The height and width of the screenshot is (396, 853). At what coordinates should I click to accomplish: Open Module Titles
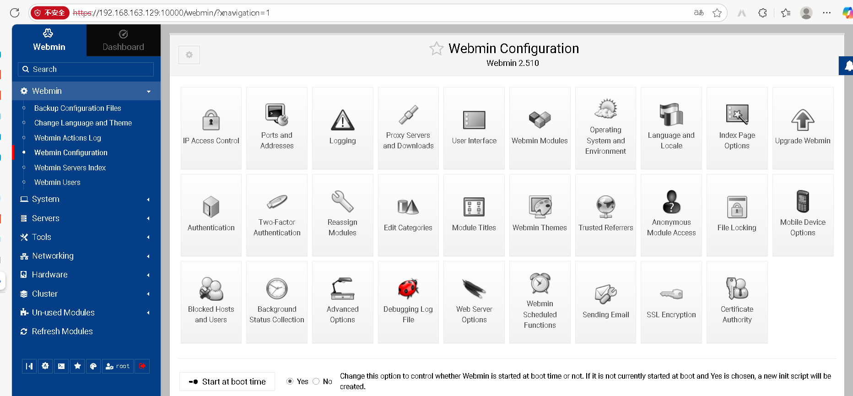tap(474, 215)
